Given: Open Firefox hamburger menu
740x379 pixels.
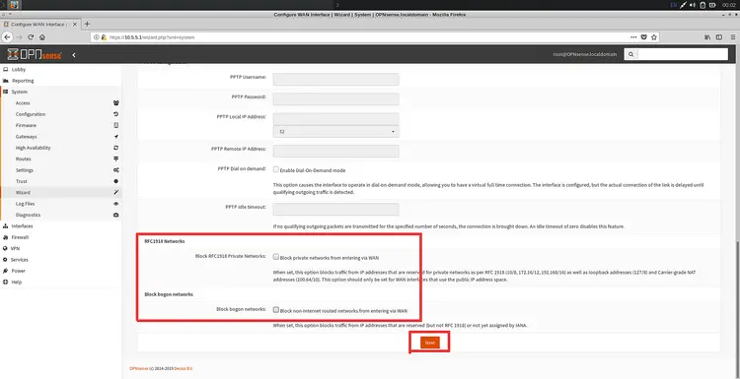Looking at the screenshot, I should [x=733, y=37].
